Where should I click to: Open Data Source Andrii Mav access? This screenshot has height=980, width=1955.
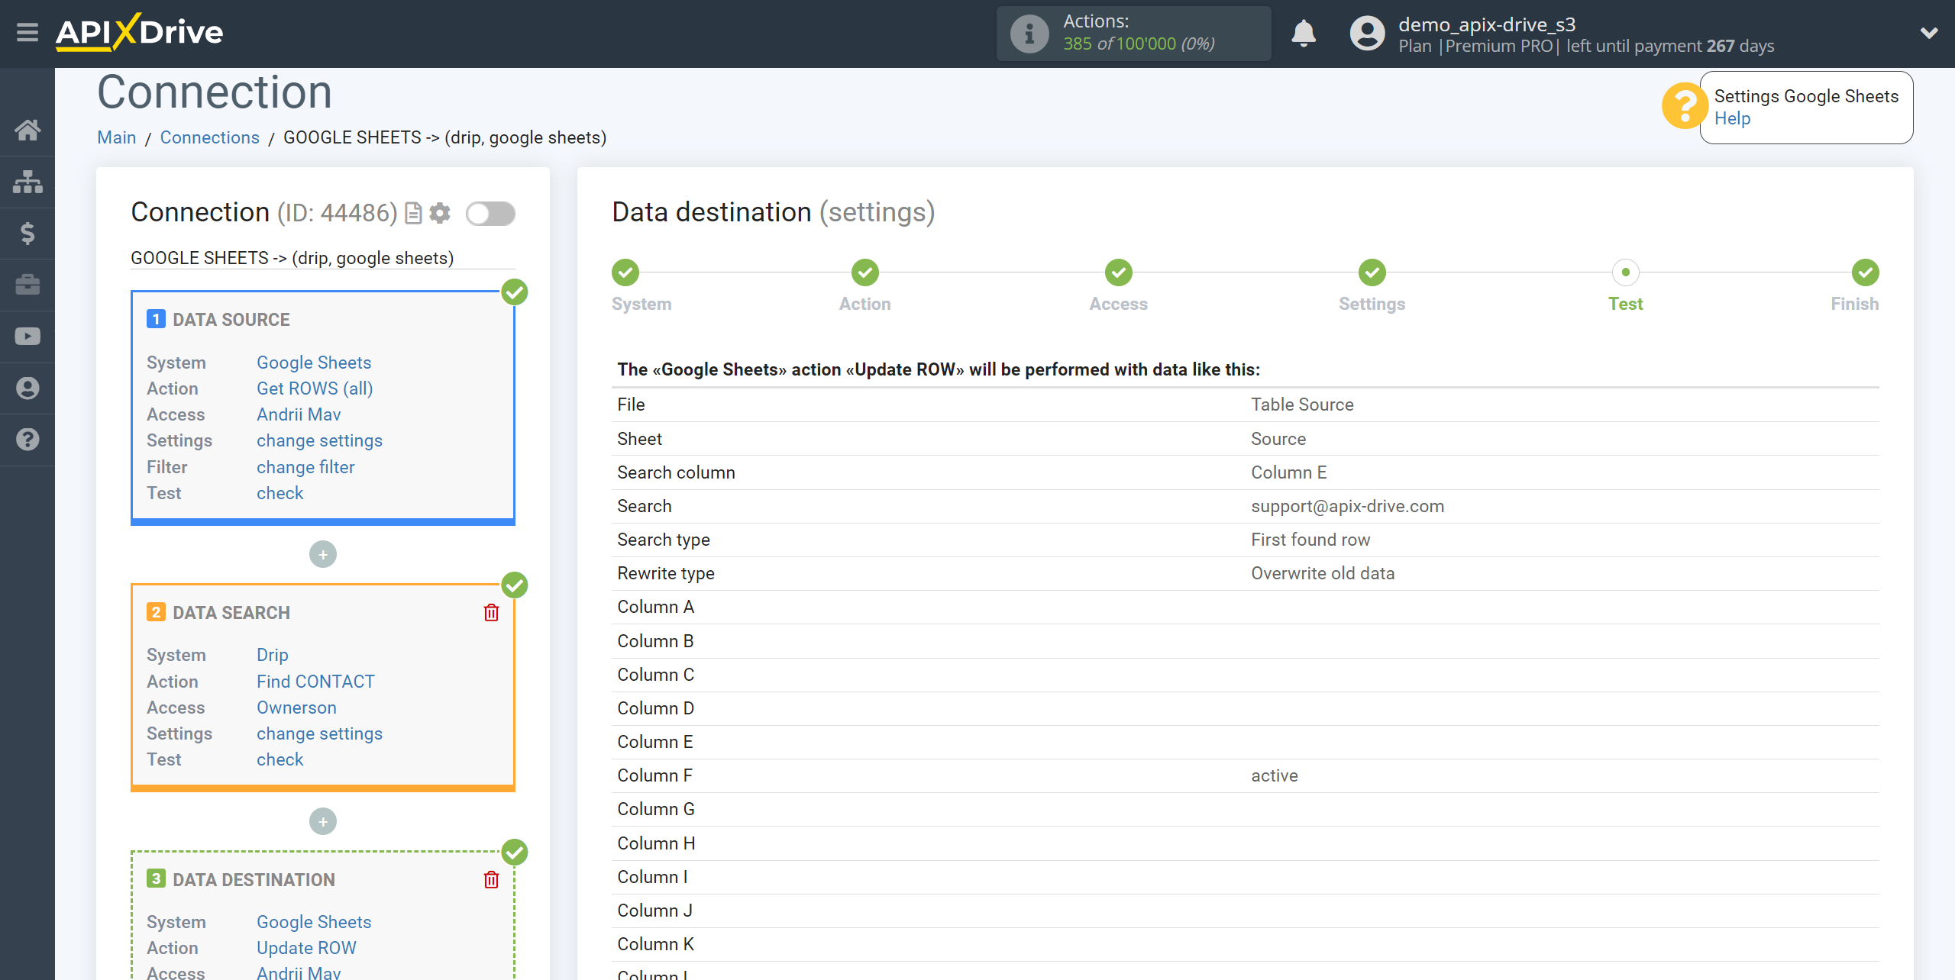point(299,414)
